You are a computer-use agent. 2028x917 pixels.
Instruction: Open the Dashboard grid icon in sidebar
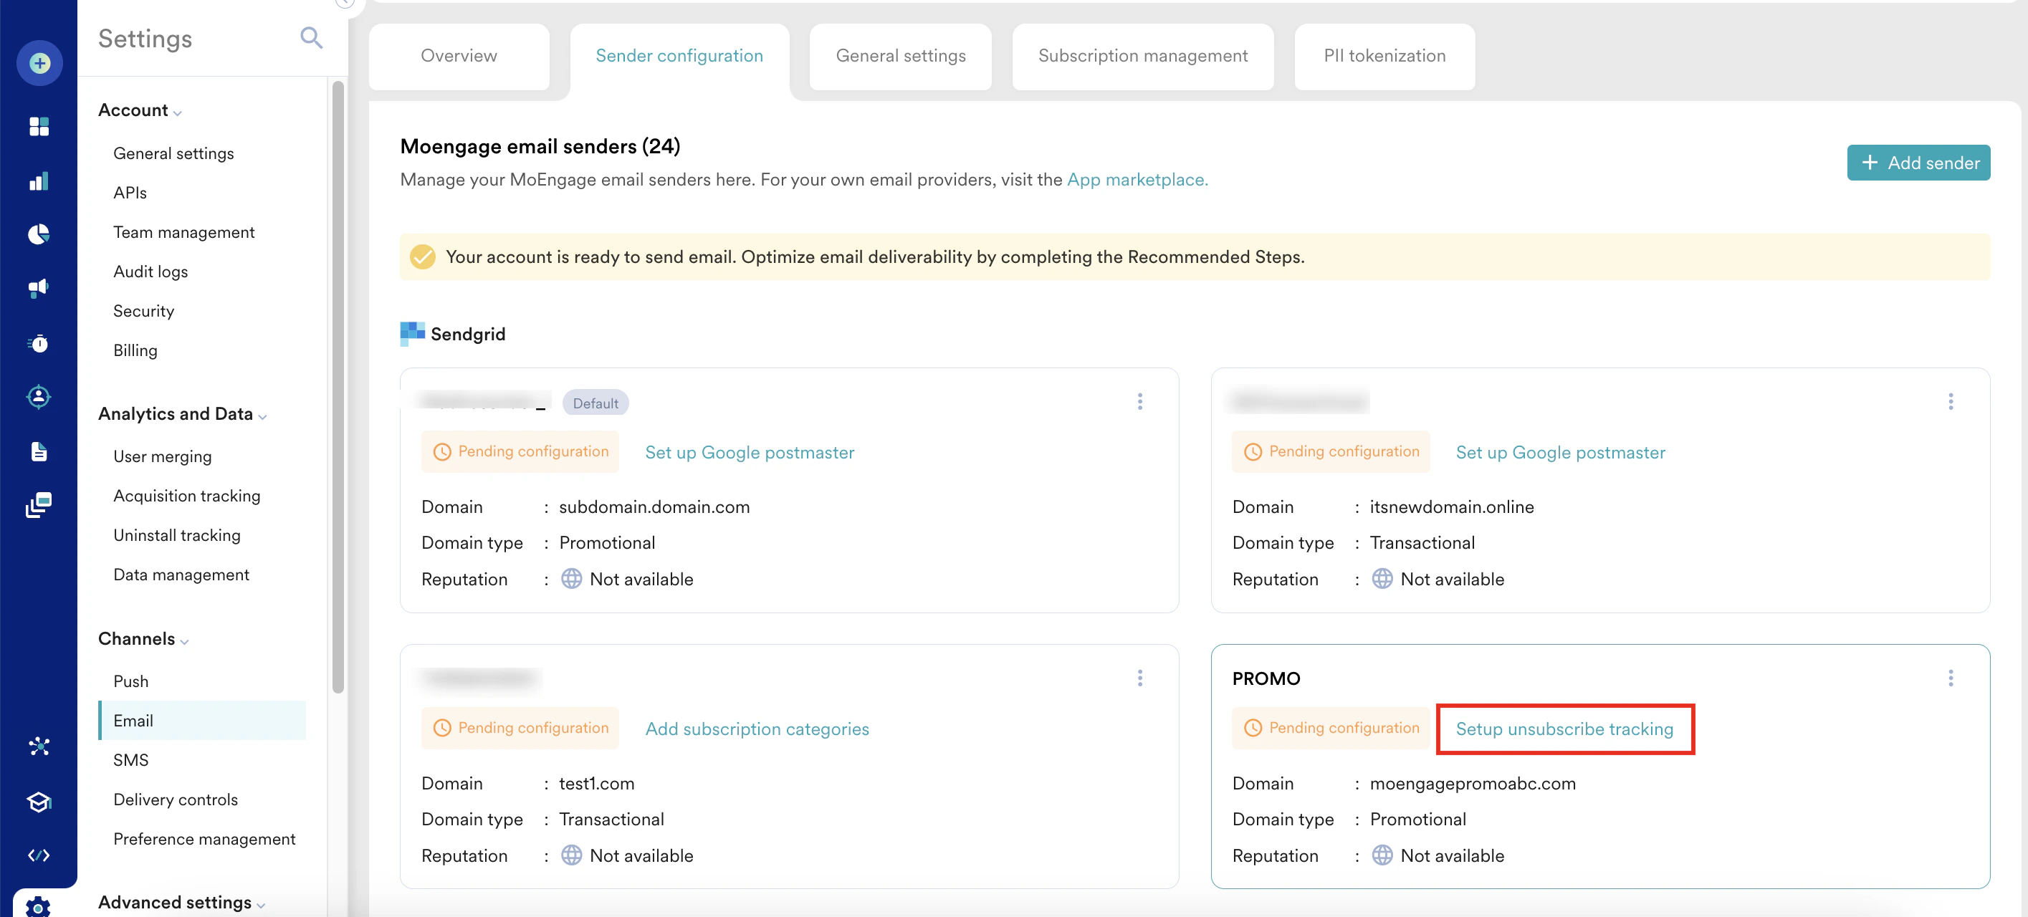[x=39, y=126]
